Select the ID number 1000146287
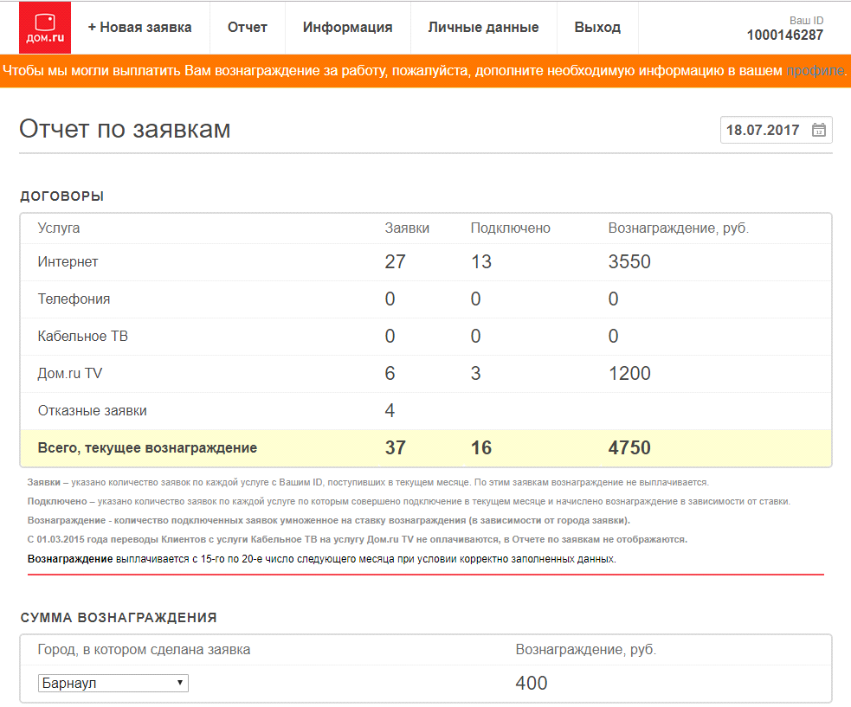Screen dimensions: 851x707 (785, 35)
